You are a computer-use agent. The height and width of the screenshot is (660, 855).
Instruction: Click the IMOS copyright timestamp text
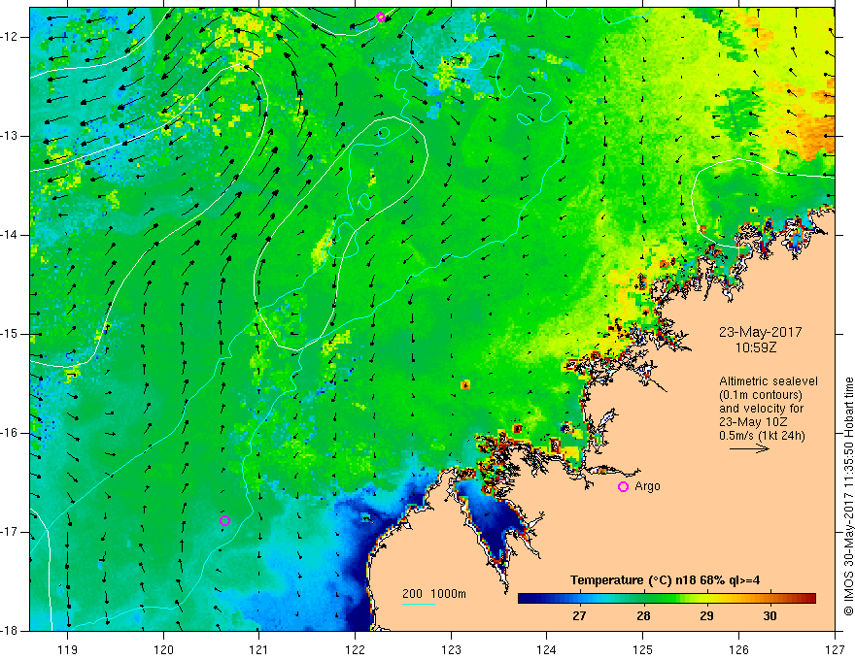[x=848, y=496]
